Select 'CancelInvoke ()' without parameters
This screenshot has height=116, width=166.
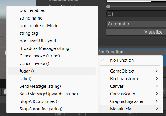[x=52, y=64]
